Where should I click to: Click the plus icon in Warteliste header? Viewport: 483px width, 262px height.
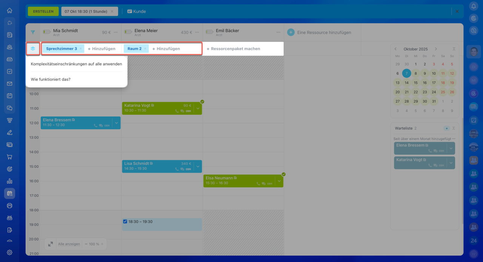tap(446, 129)
